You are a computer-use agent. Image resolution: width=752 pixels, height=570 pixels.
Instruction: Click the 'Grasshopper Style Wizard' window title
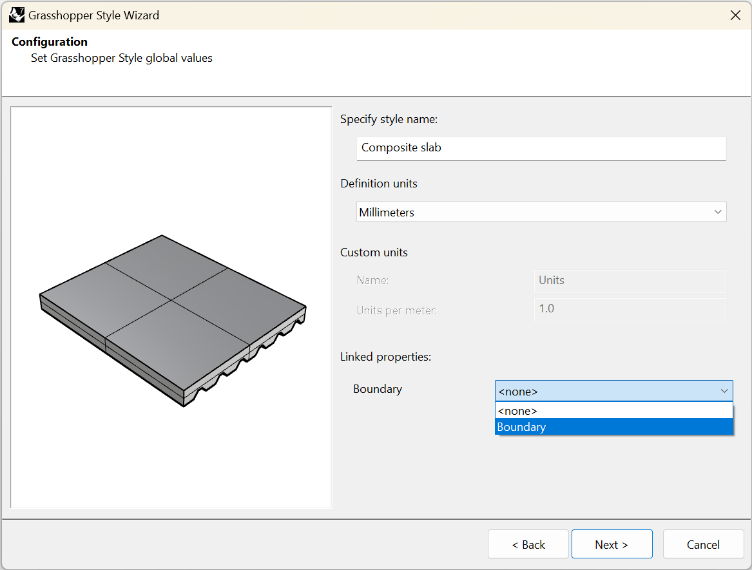click(93, 15)
